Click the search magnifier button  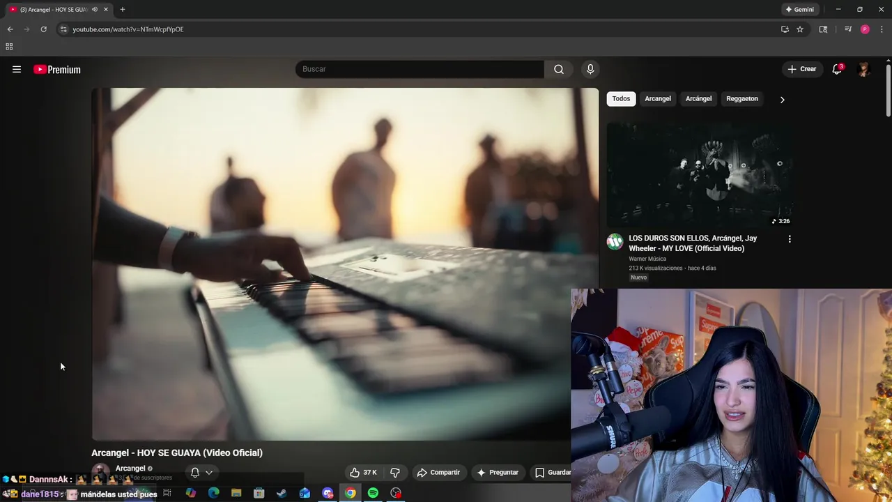coord(559,69)
